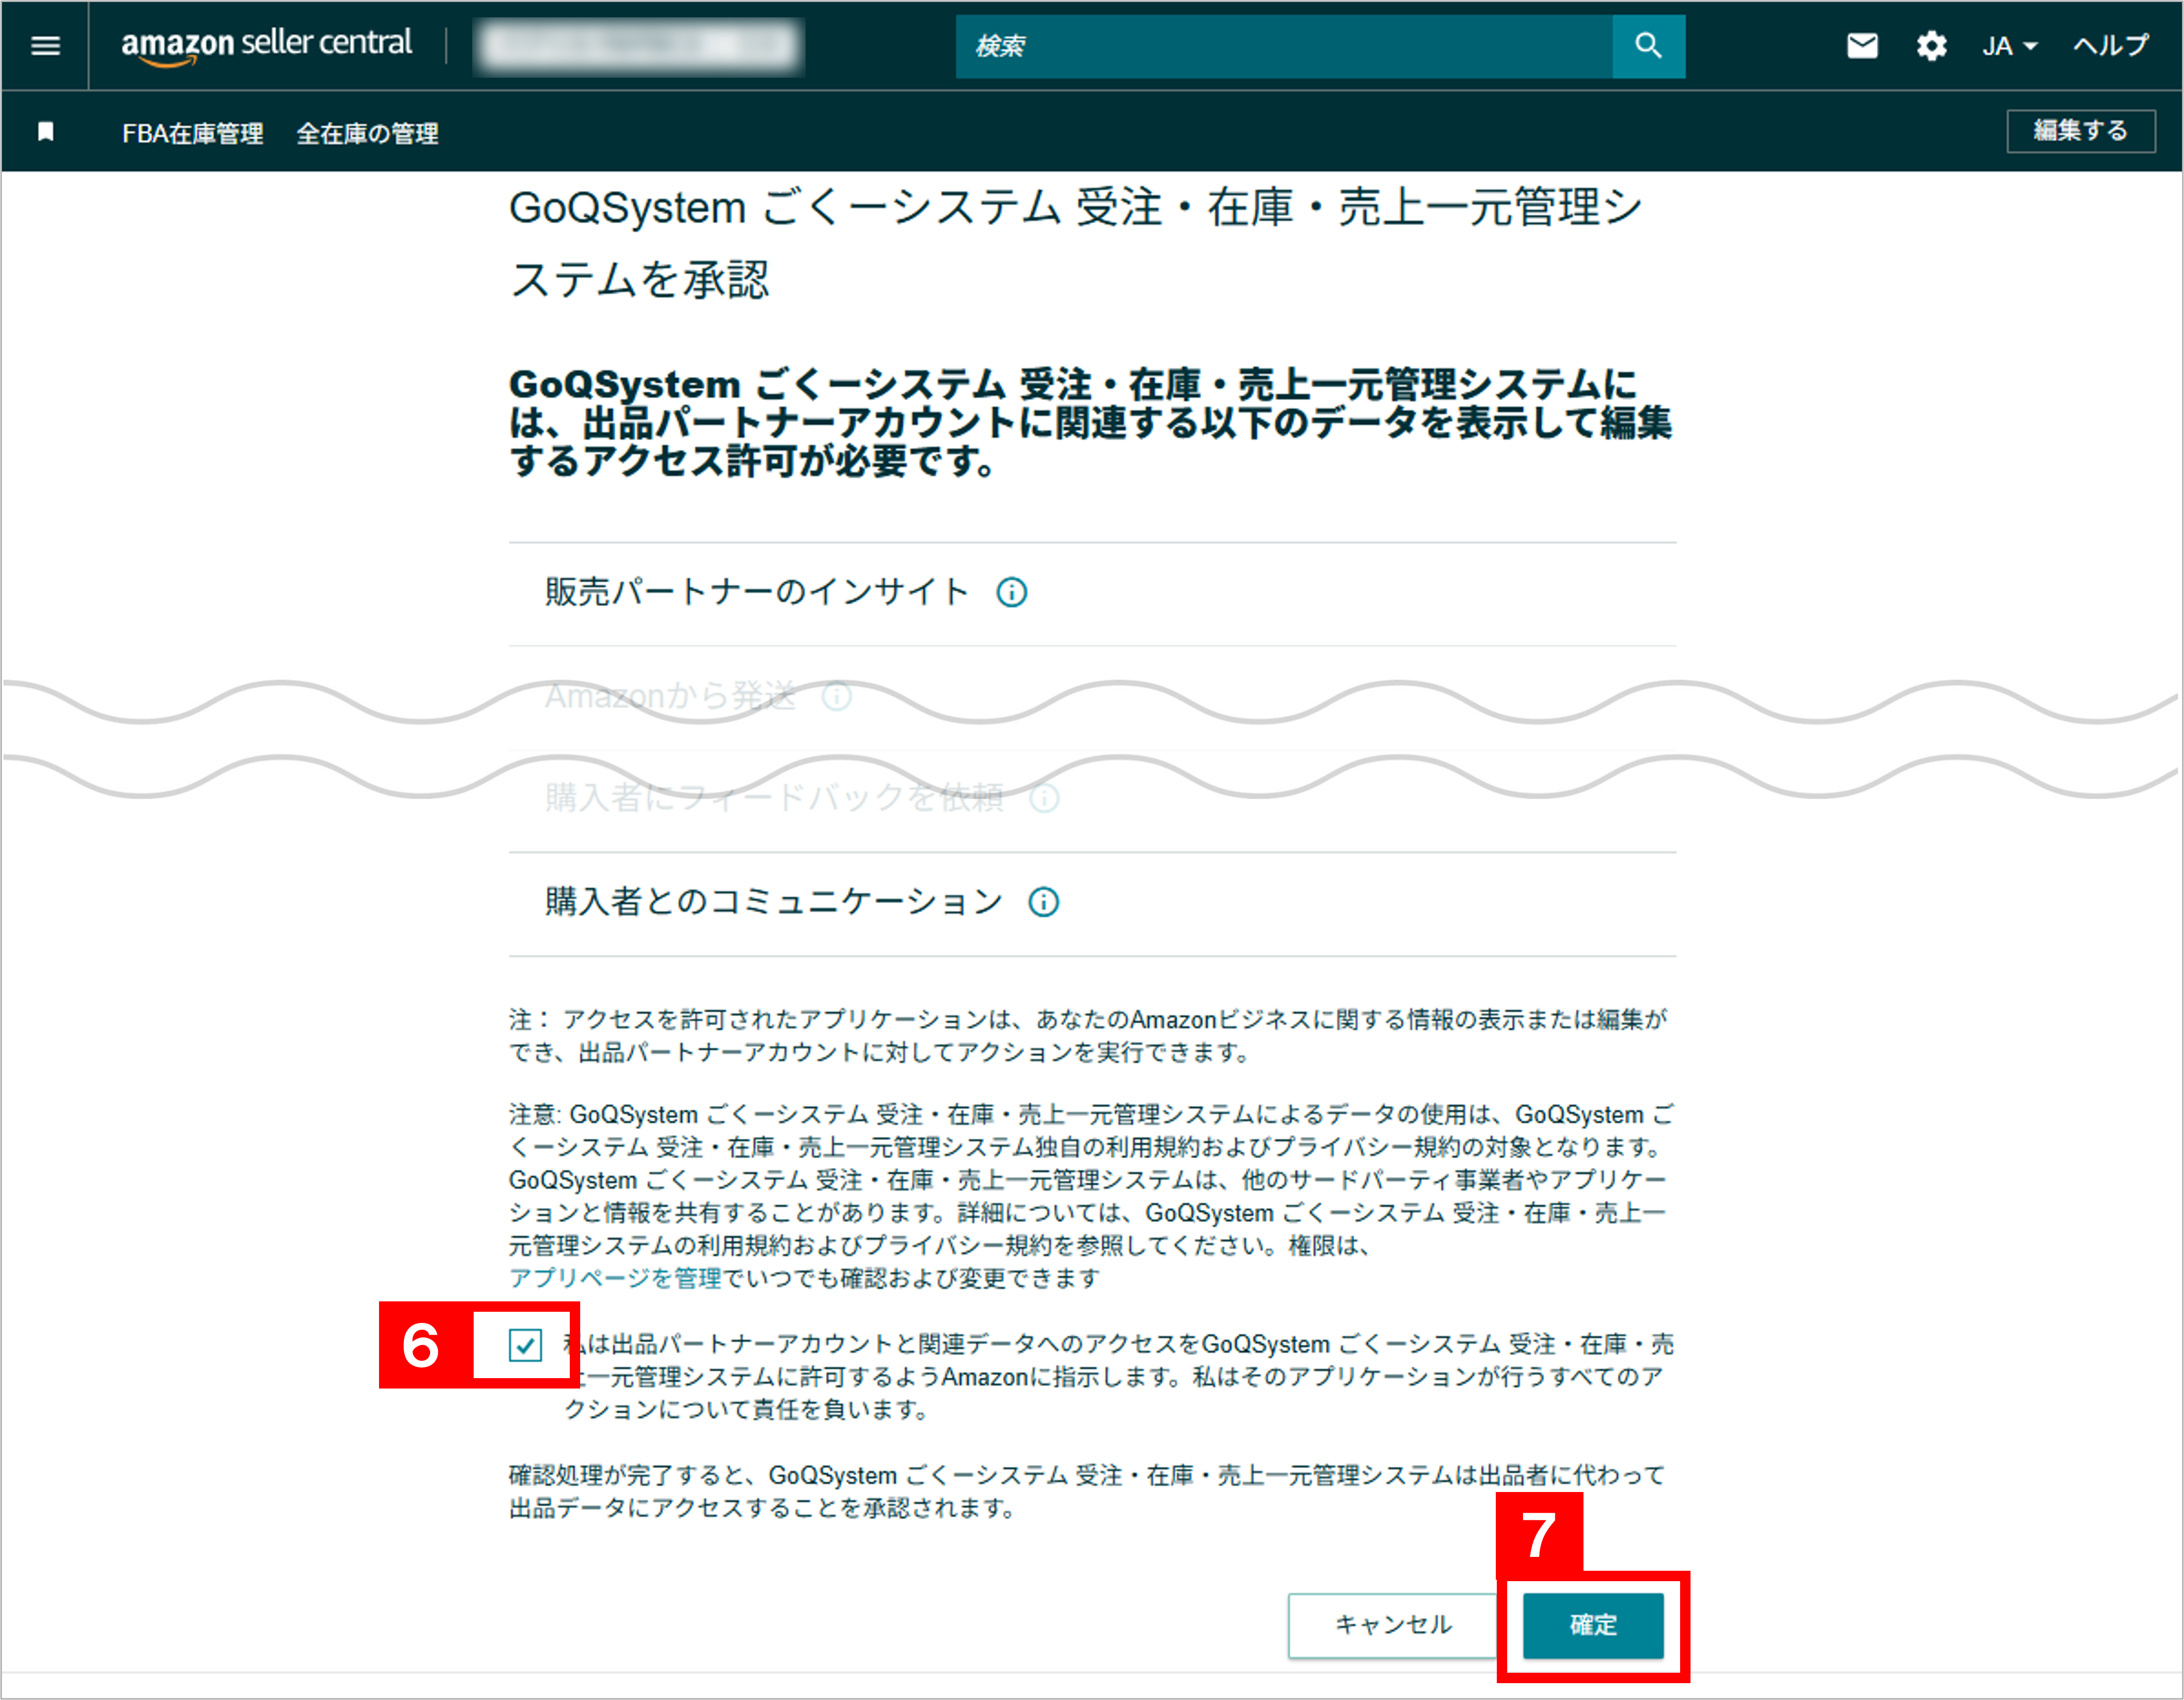Click the bookmark icon in the favorites bar
Image resolution: width=2184 pixels, height=1700 pixels.
click(45, 132)
